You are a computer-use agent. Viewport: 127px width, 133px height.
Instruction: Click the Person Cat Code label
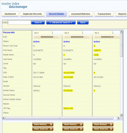pyautogui.click(x=10, y=46)
